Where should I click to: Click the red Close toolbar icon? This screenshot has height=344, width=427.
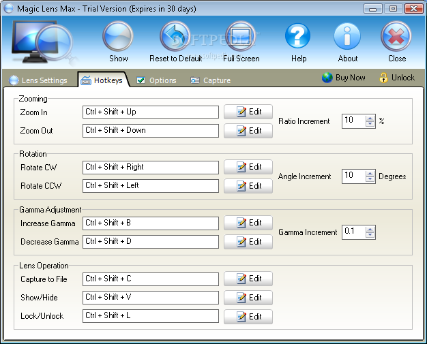pos(396,36)
